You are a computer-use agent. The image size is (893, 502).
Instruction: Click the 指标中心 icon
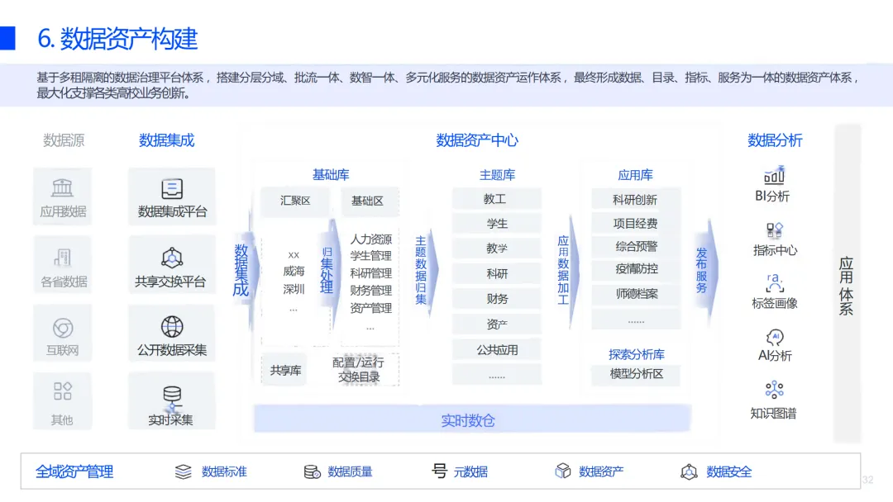pos(774,230)
